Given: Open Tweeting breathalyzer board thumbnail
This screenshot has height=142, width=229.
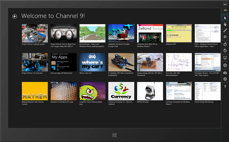Looking at the screenshot, I should (121, 62).
